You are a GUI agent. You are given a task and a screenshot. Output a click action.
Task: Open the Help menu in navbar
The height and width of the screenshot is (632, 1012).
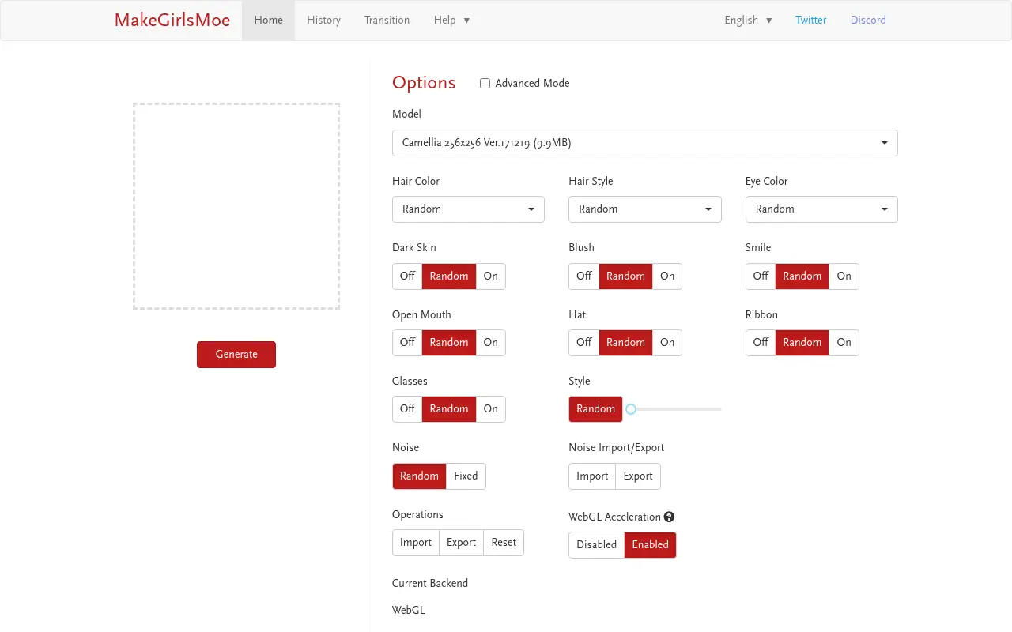(451, 21)
